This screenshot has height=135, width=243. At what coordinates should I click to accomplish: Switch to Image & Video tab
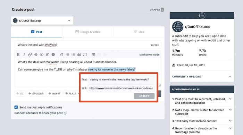88,32
